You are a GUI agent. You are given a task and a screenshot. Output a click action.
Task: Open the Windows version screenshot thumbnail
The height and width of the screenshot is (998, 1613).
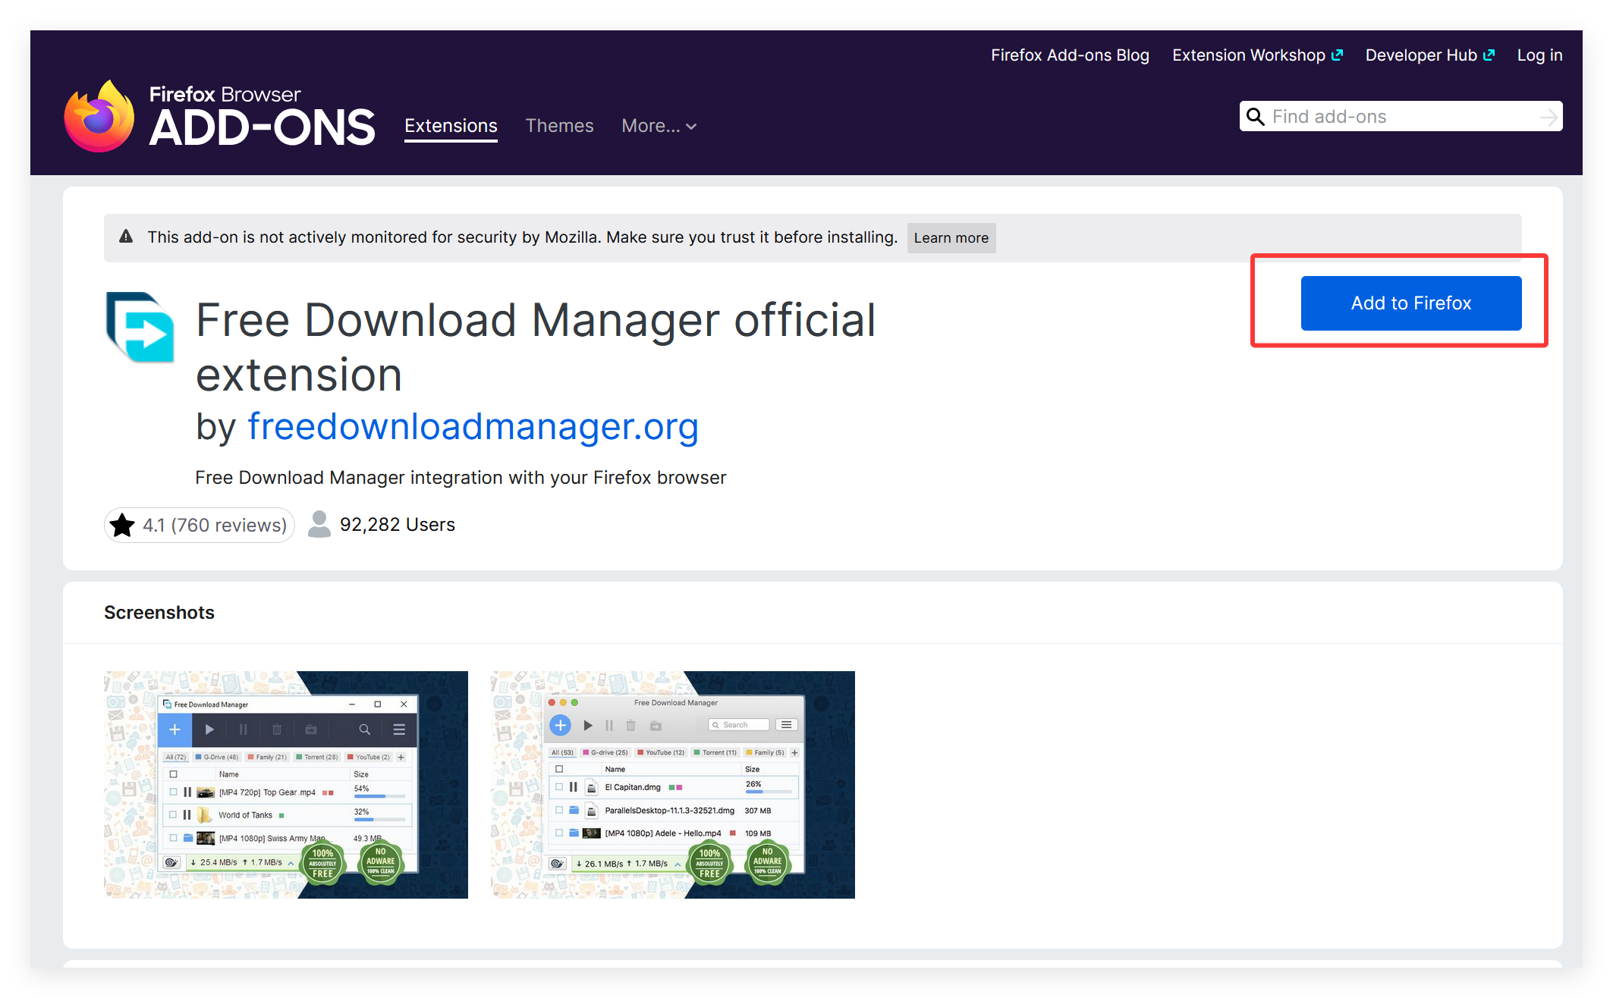pyautogui.click(x=286, y=784)
